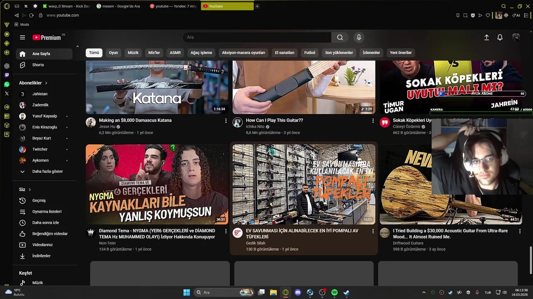The image size is (533, 299).
Task: Click the YouTube Ara search field
Action: 257,37
